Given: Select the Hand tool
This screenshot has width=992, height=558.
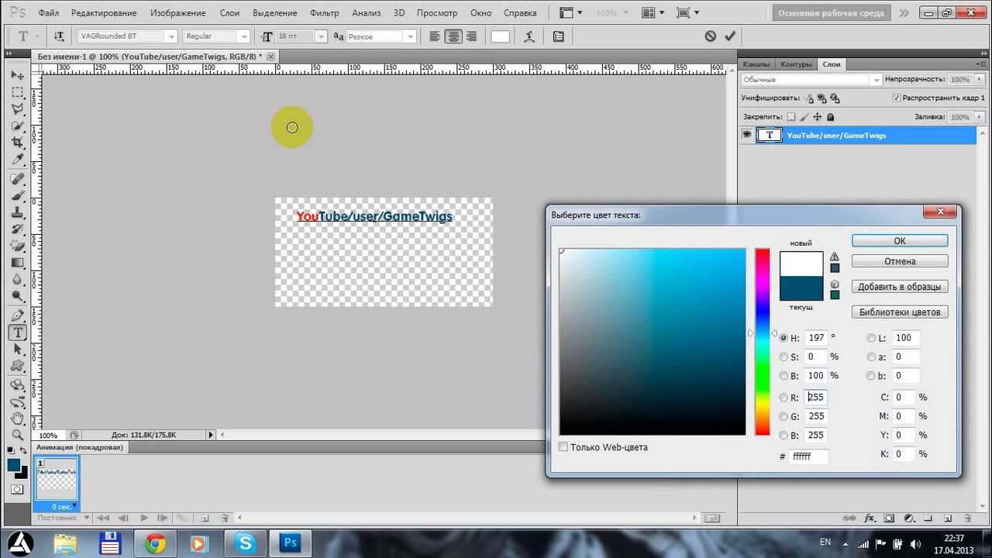Looking at the screenshot, I should pyautogui.click(x=17, y=418).
